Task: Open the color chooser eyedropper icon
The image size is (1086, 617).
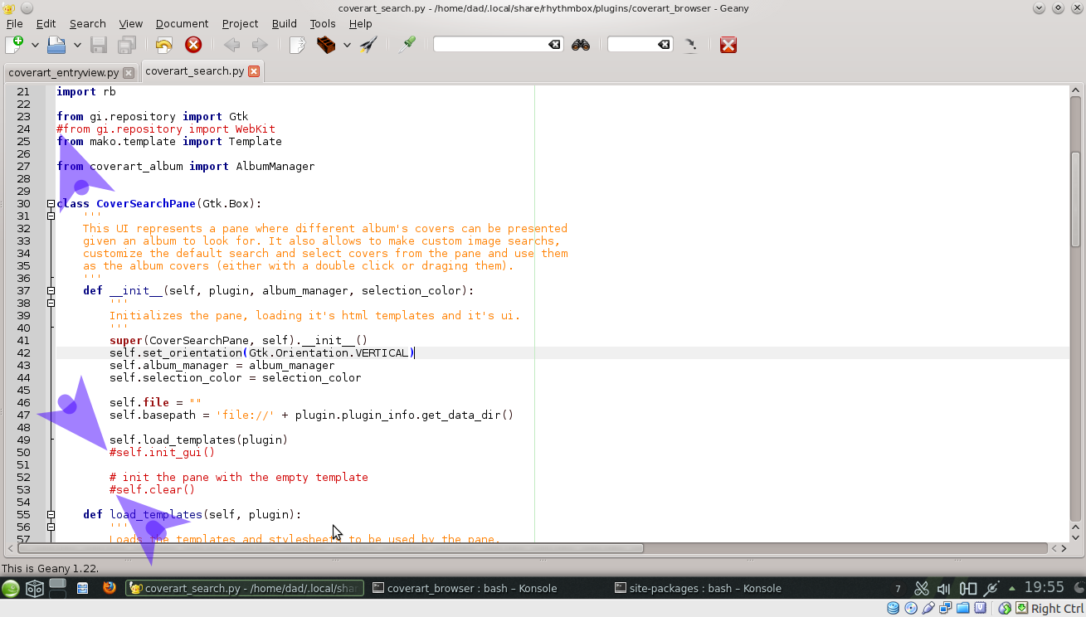Action: 407,45
